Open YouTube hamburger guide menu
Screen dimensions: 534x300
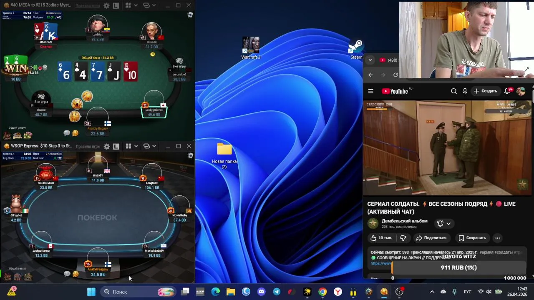370,91
